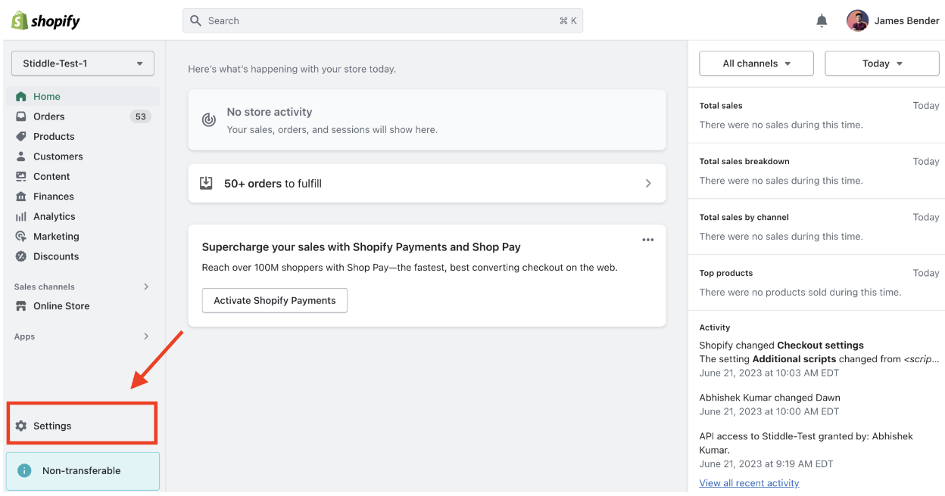
Task: Click the Top products heading
Action: tap(726, 273)
